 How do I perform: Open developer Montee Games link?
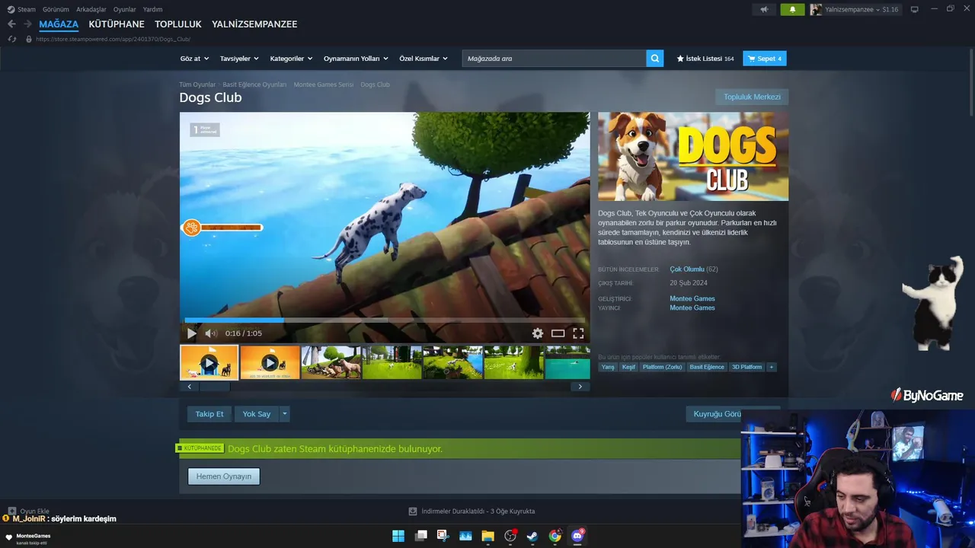tap(692, 298)
